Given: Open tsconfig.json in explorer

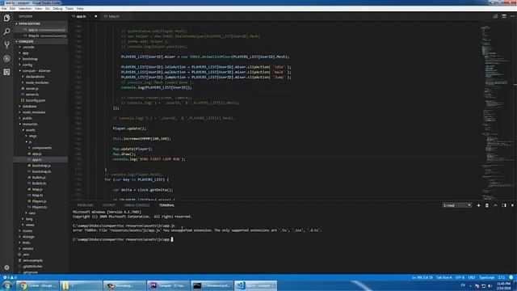Looking at the screenshot, I should coord(36,100).
